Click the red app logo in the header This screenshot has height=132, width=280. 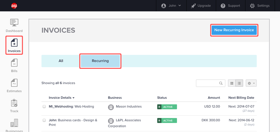pyautogui.click(x=14, y=6)
